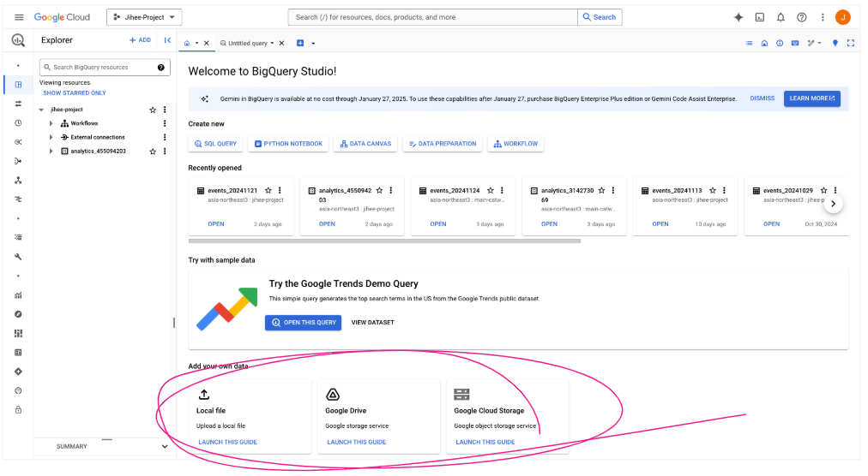Open the help question mark in top bar
Screen dimensions: 868x476
click(x=802, y=17)
